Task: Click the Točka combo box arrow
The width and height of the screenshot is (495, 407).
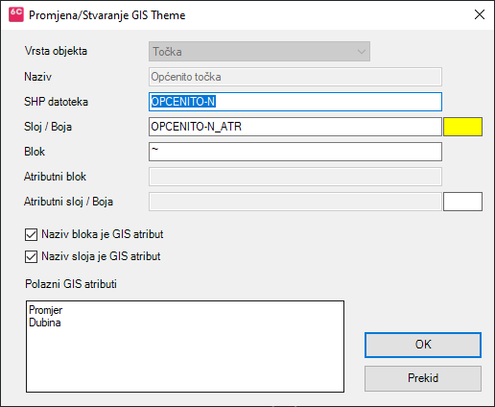Action: [x=362, y=52]
